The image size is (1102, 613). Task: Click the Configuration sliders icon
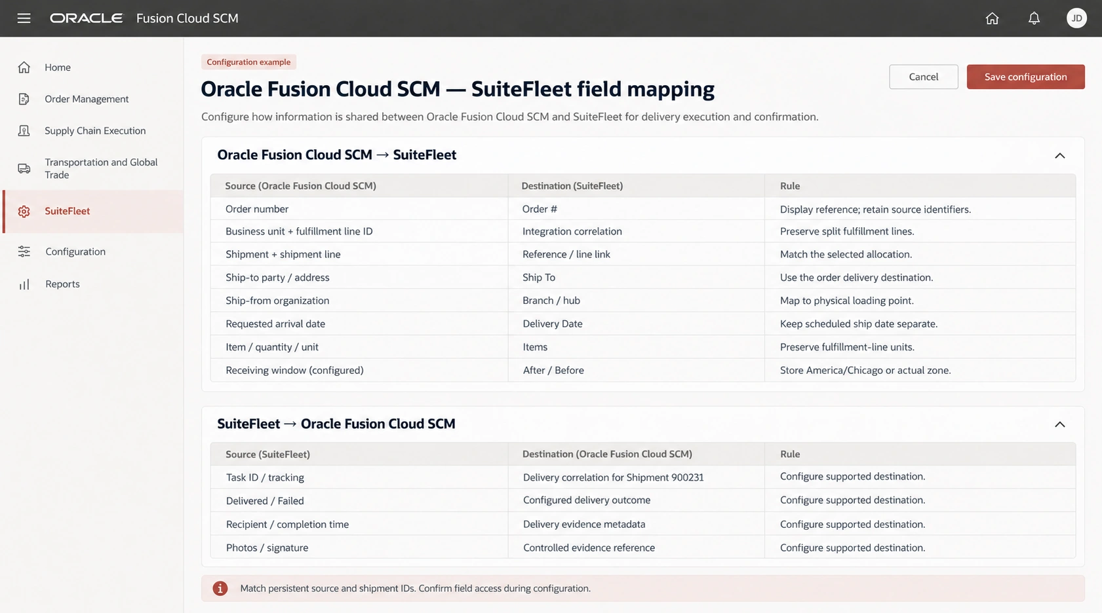point(24,251)
